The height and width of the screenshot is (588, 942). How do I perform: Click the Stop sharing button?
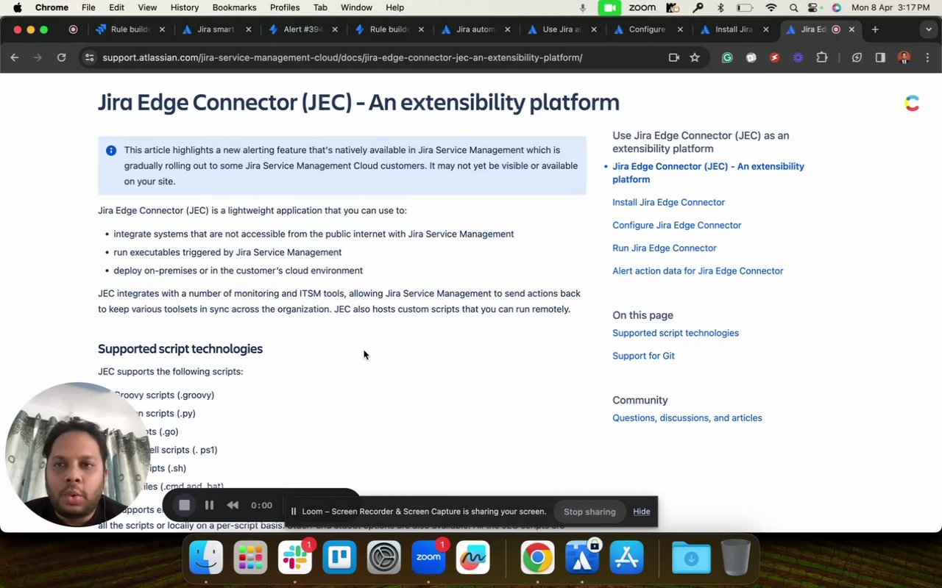589,512
